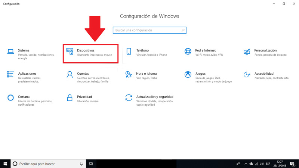Open OneDrive cloud tray icon
The height and width of the screenshot is (168, 299).
pos(251,164)
